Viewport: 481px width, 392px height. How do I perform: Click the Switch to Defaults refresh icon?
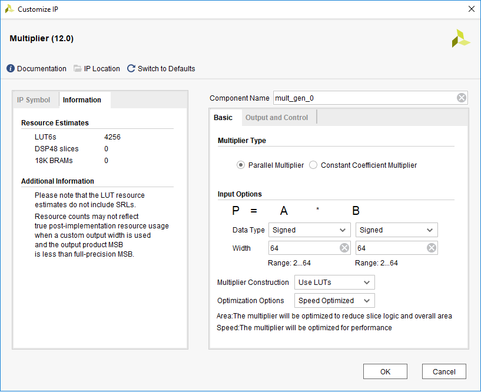tap(131, 69)
